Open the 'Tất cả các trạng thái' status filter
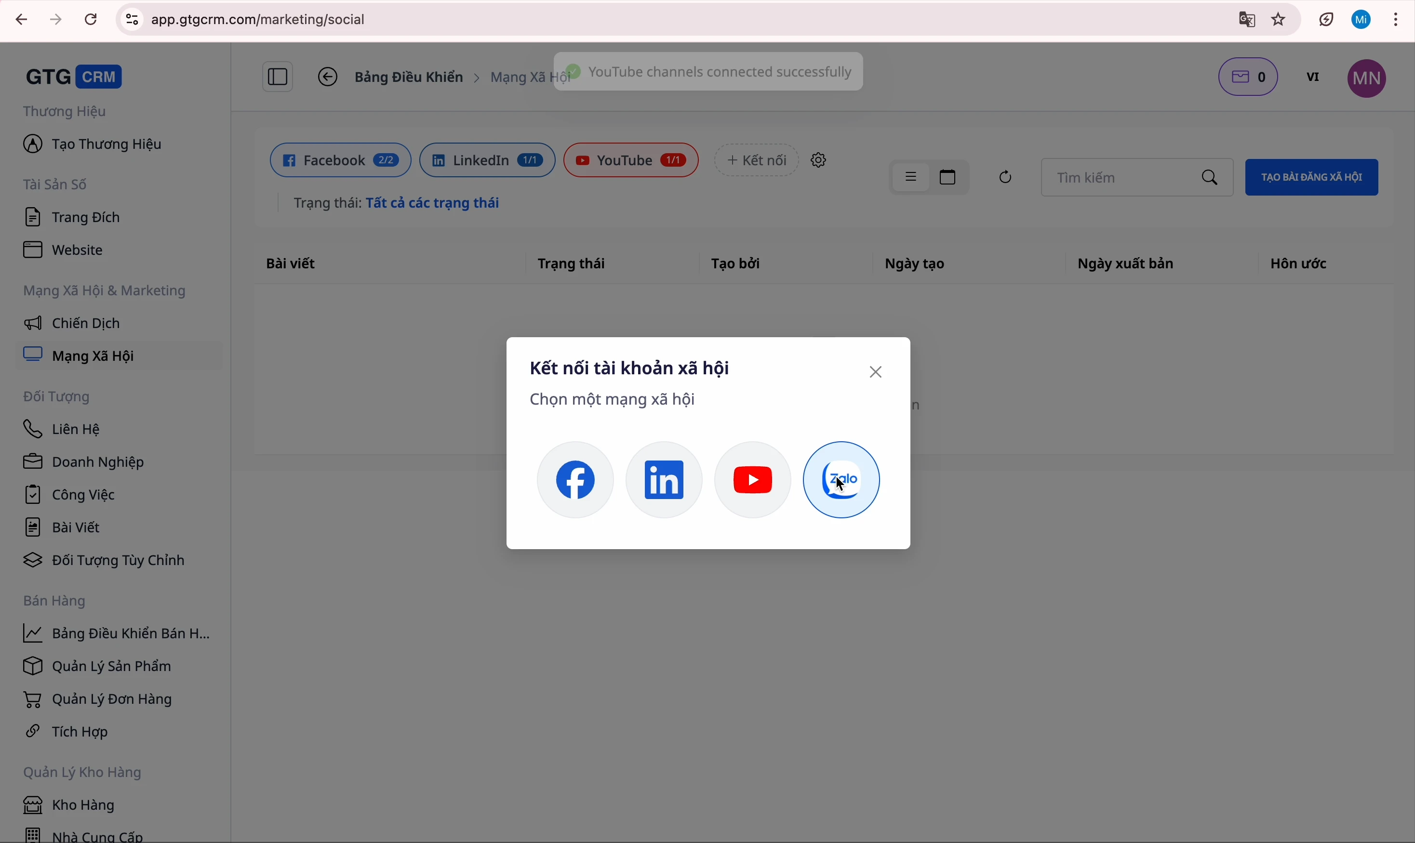Screen dimensions: 1415x843 tap(433, 202)
